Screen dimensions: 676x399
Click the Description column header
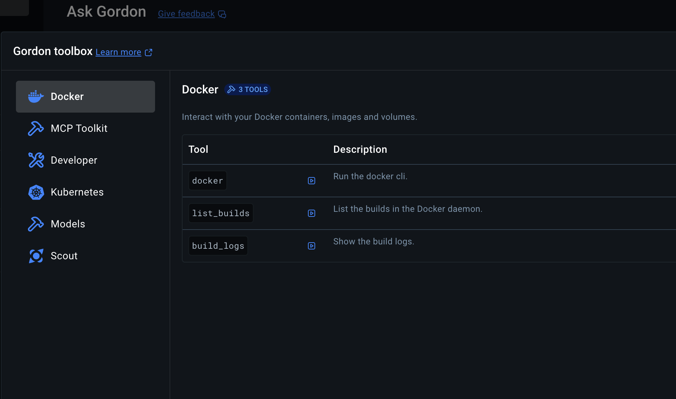pos(360,150)
